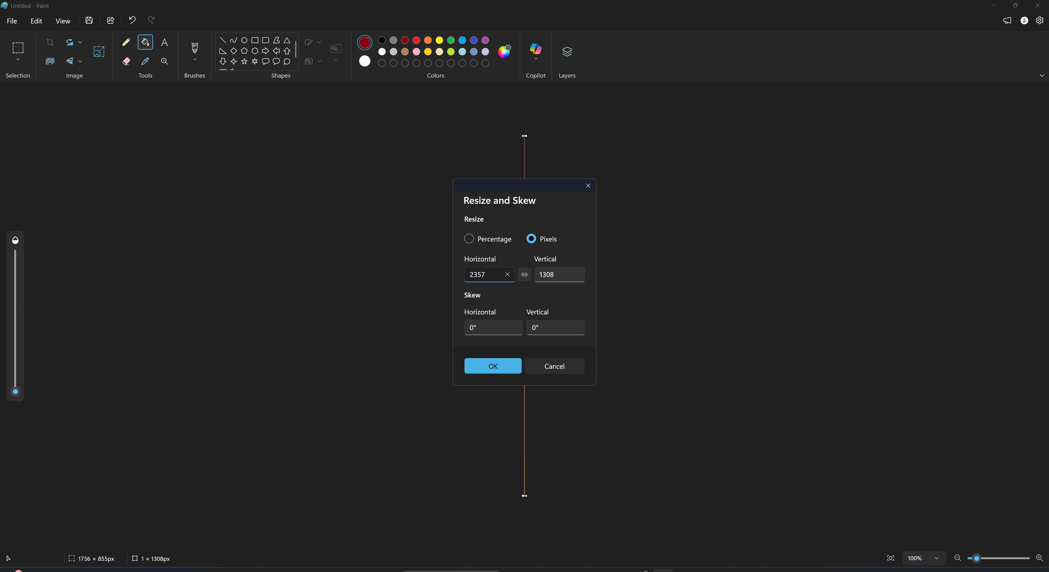Viewport: 1049px width, 572px height.
Task: Select the Text tool
Action: pyautogui.click(x=164, y=42)
